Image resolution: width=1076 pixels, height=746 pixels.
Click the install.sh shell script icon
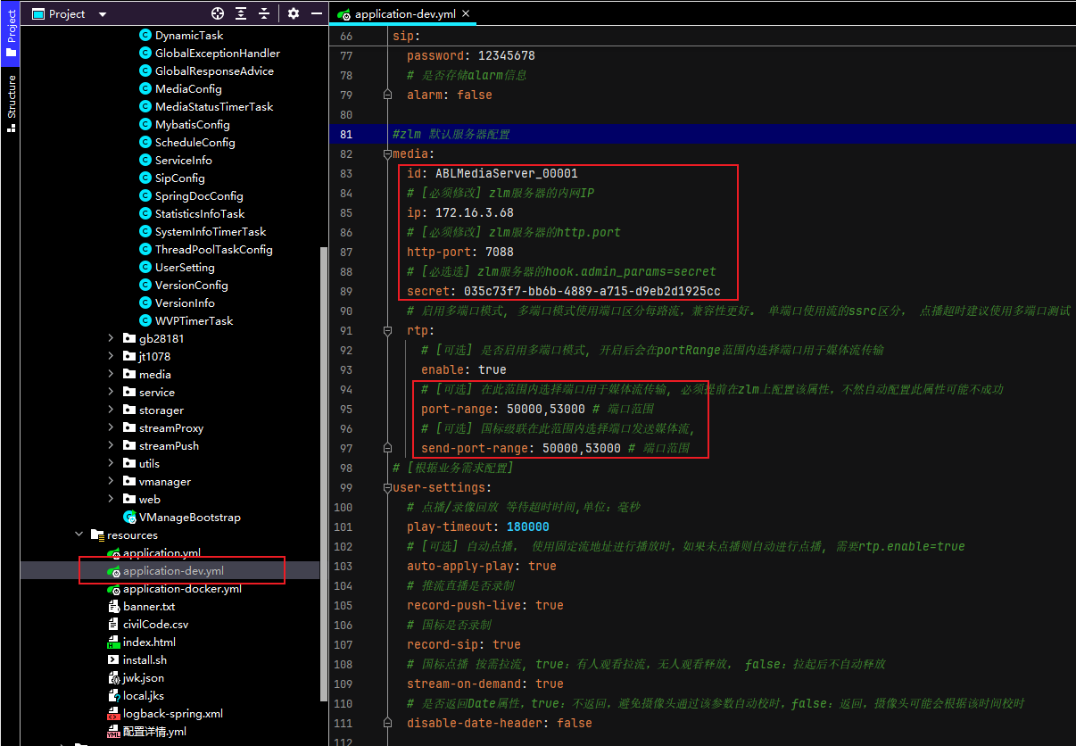tap(113, 659)
